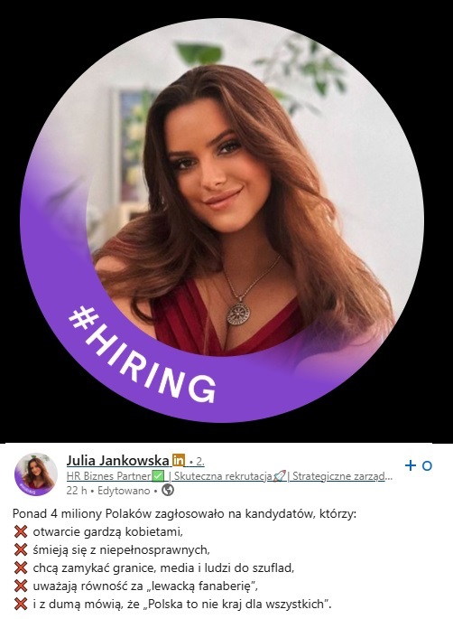Click the globe public visibility icon

click(x=168, y=491)
